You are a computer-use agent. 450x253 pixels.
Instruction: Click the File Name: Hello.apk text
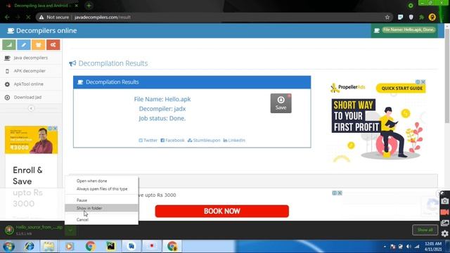pyautogui.click(x=162, y=99)
